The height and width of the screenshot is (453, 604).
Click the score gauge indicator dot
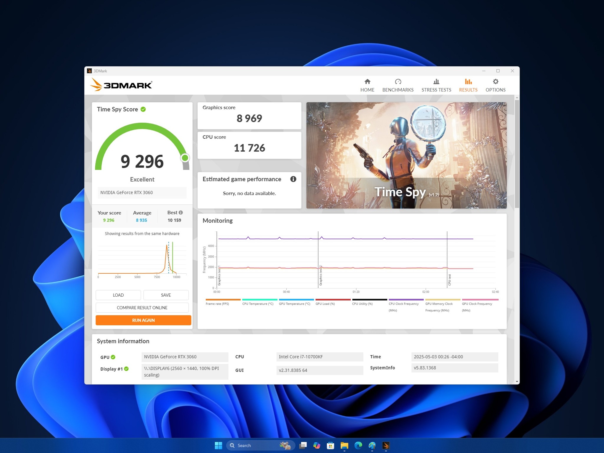(185, 158)
